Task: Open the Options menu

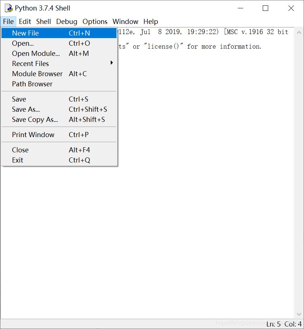Action: click(95, 22)
